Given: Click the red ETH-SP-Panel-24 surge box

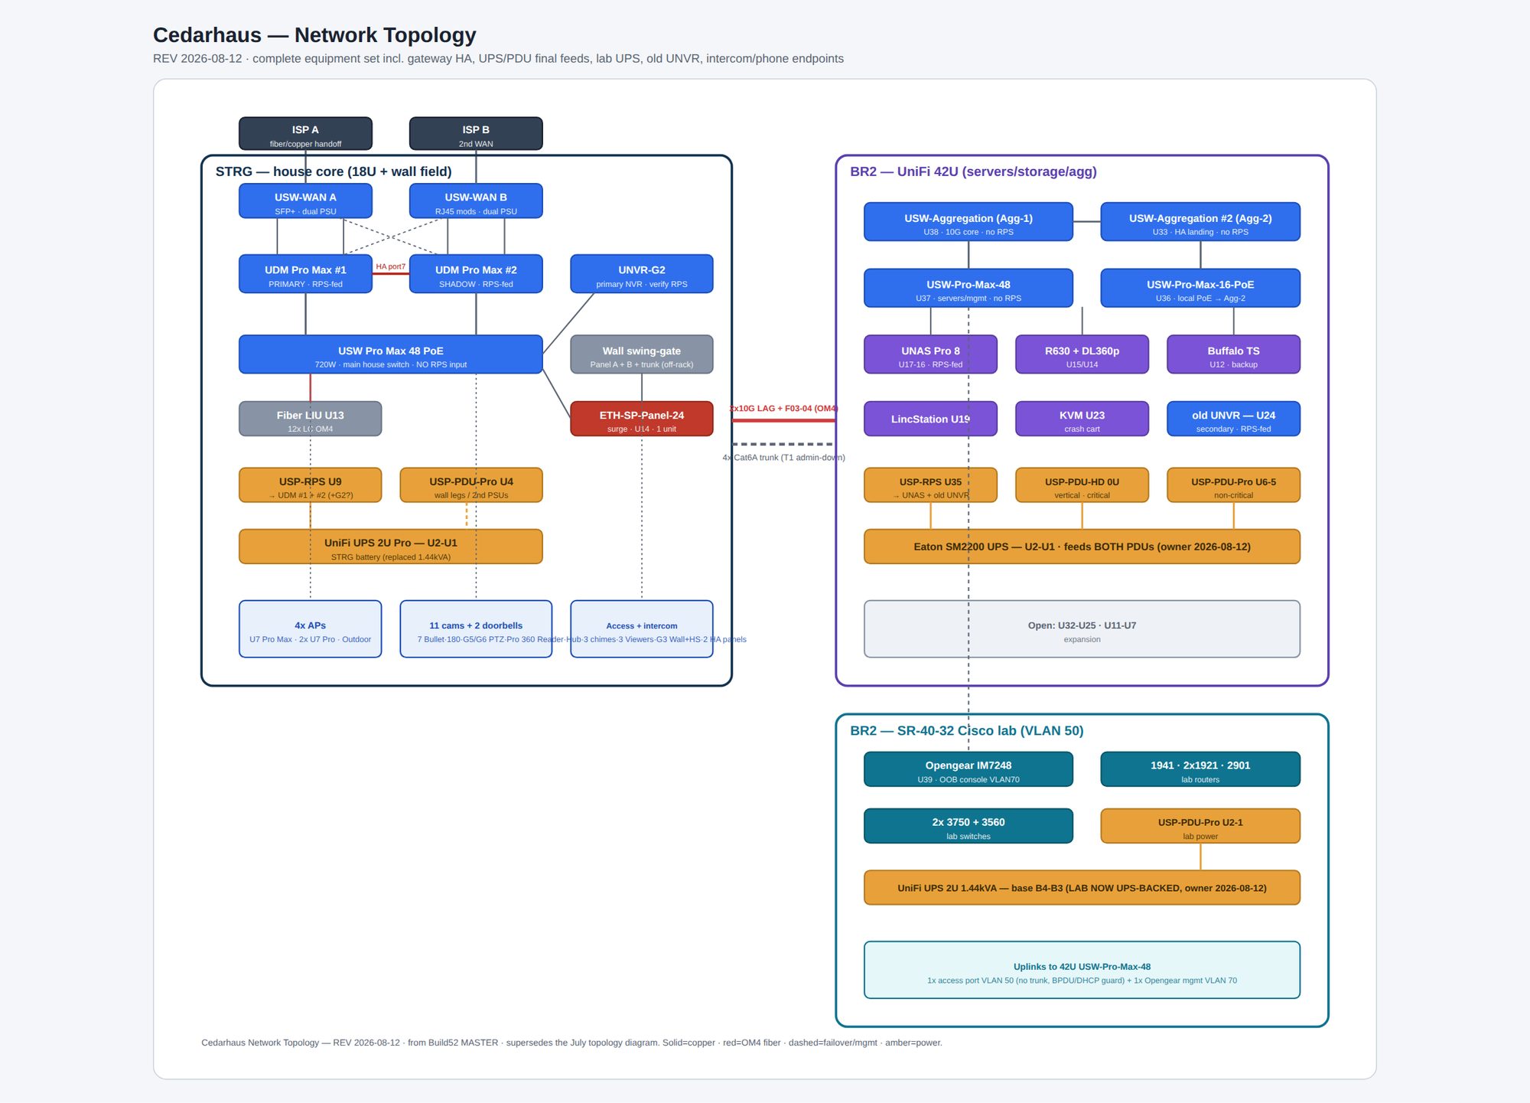Looking at the screenshot, I should coord(642,419).
